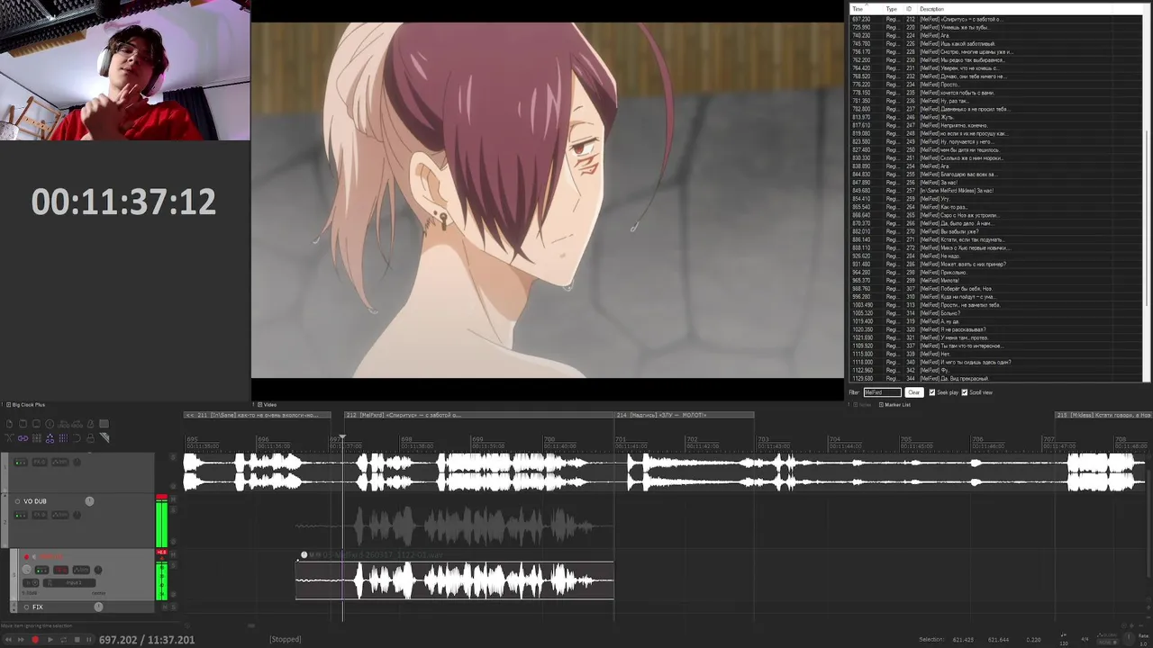Solo the armed recording track
The width and height of the screenshot is (1153, 648).
[173, 564]
